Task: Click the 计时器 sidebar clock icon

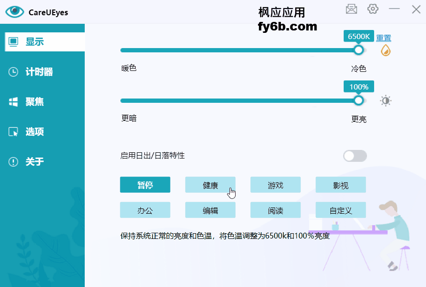Action: 13,72
